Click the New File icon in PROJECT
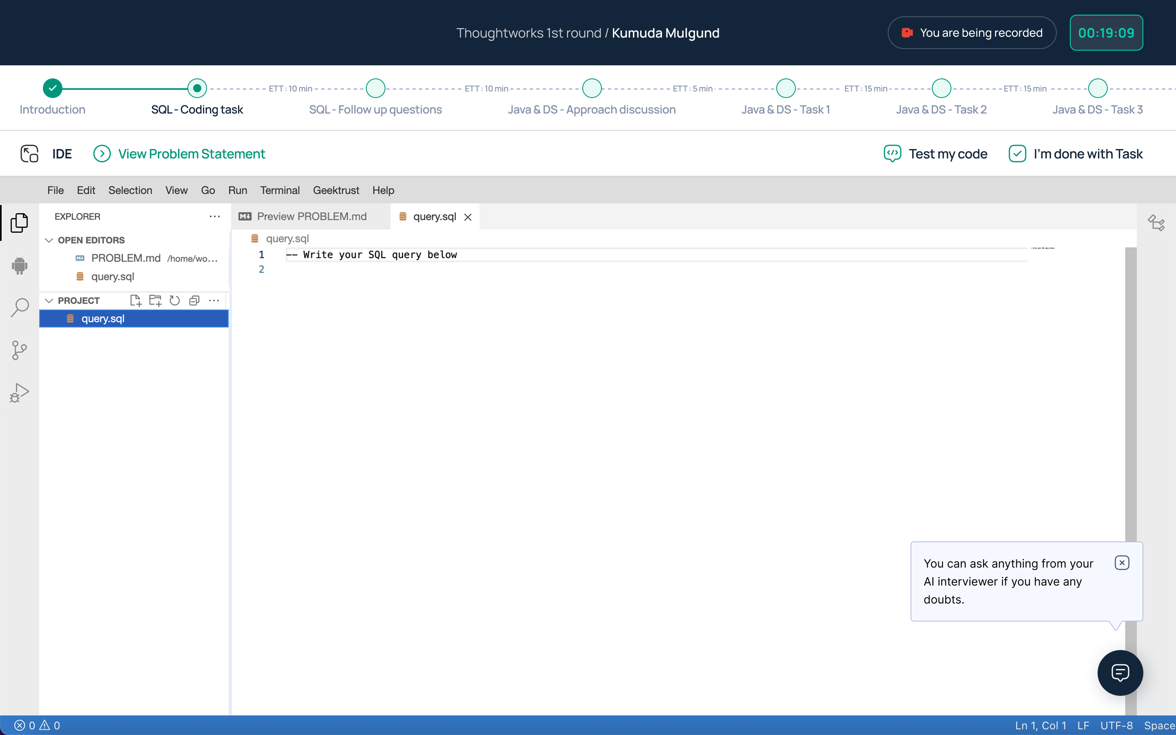The image size is (1176, 735). pos(136,301)
